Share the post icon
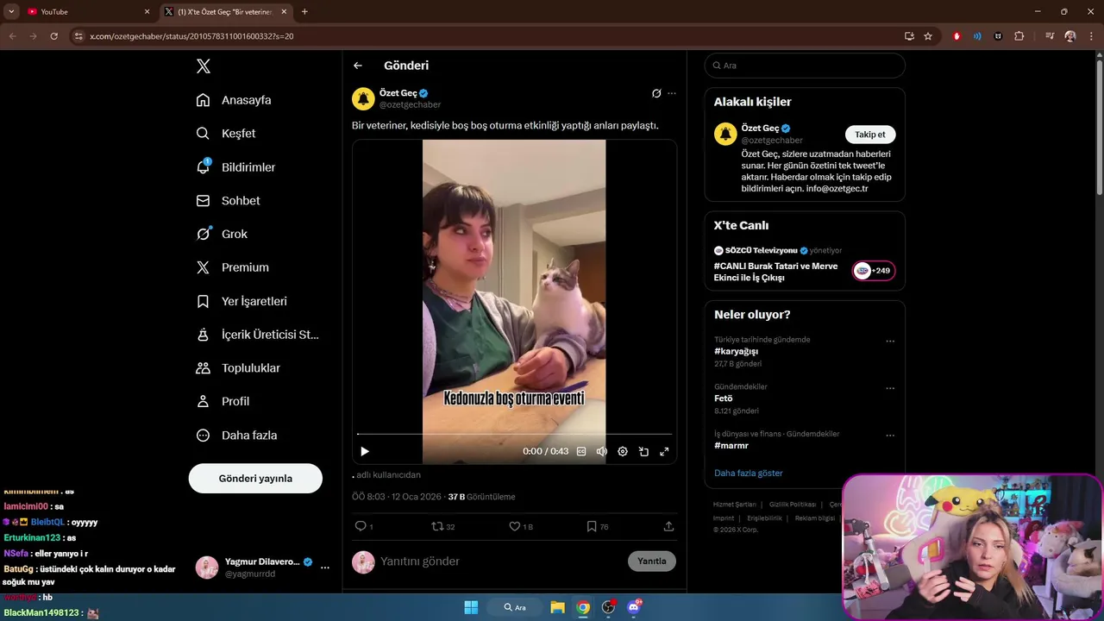1104x621 pixels. click(668, 526)
